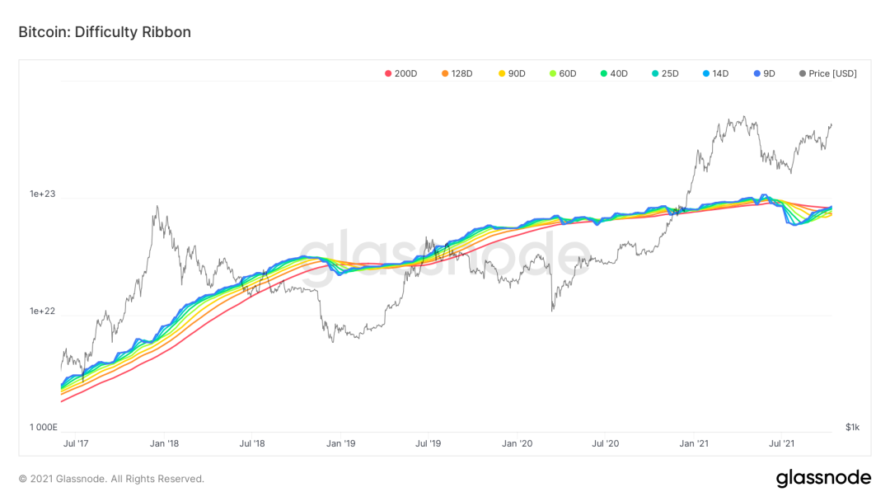The width and height of the screenshot is (890, 501).
Task: Click the Glassnode copyright text
Action: pyautogui.click(x=111, y=479)
